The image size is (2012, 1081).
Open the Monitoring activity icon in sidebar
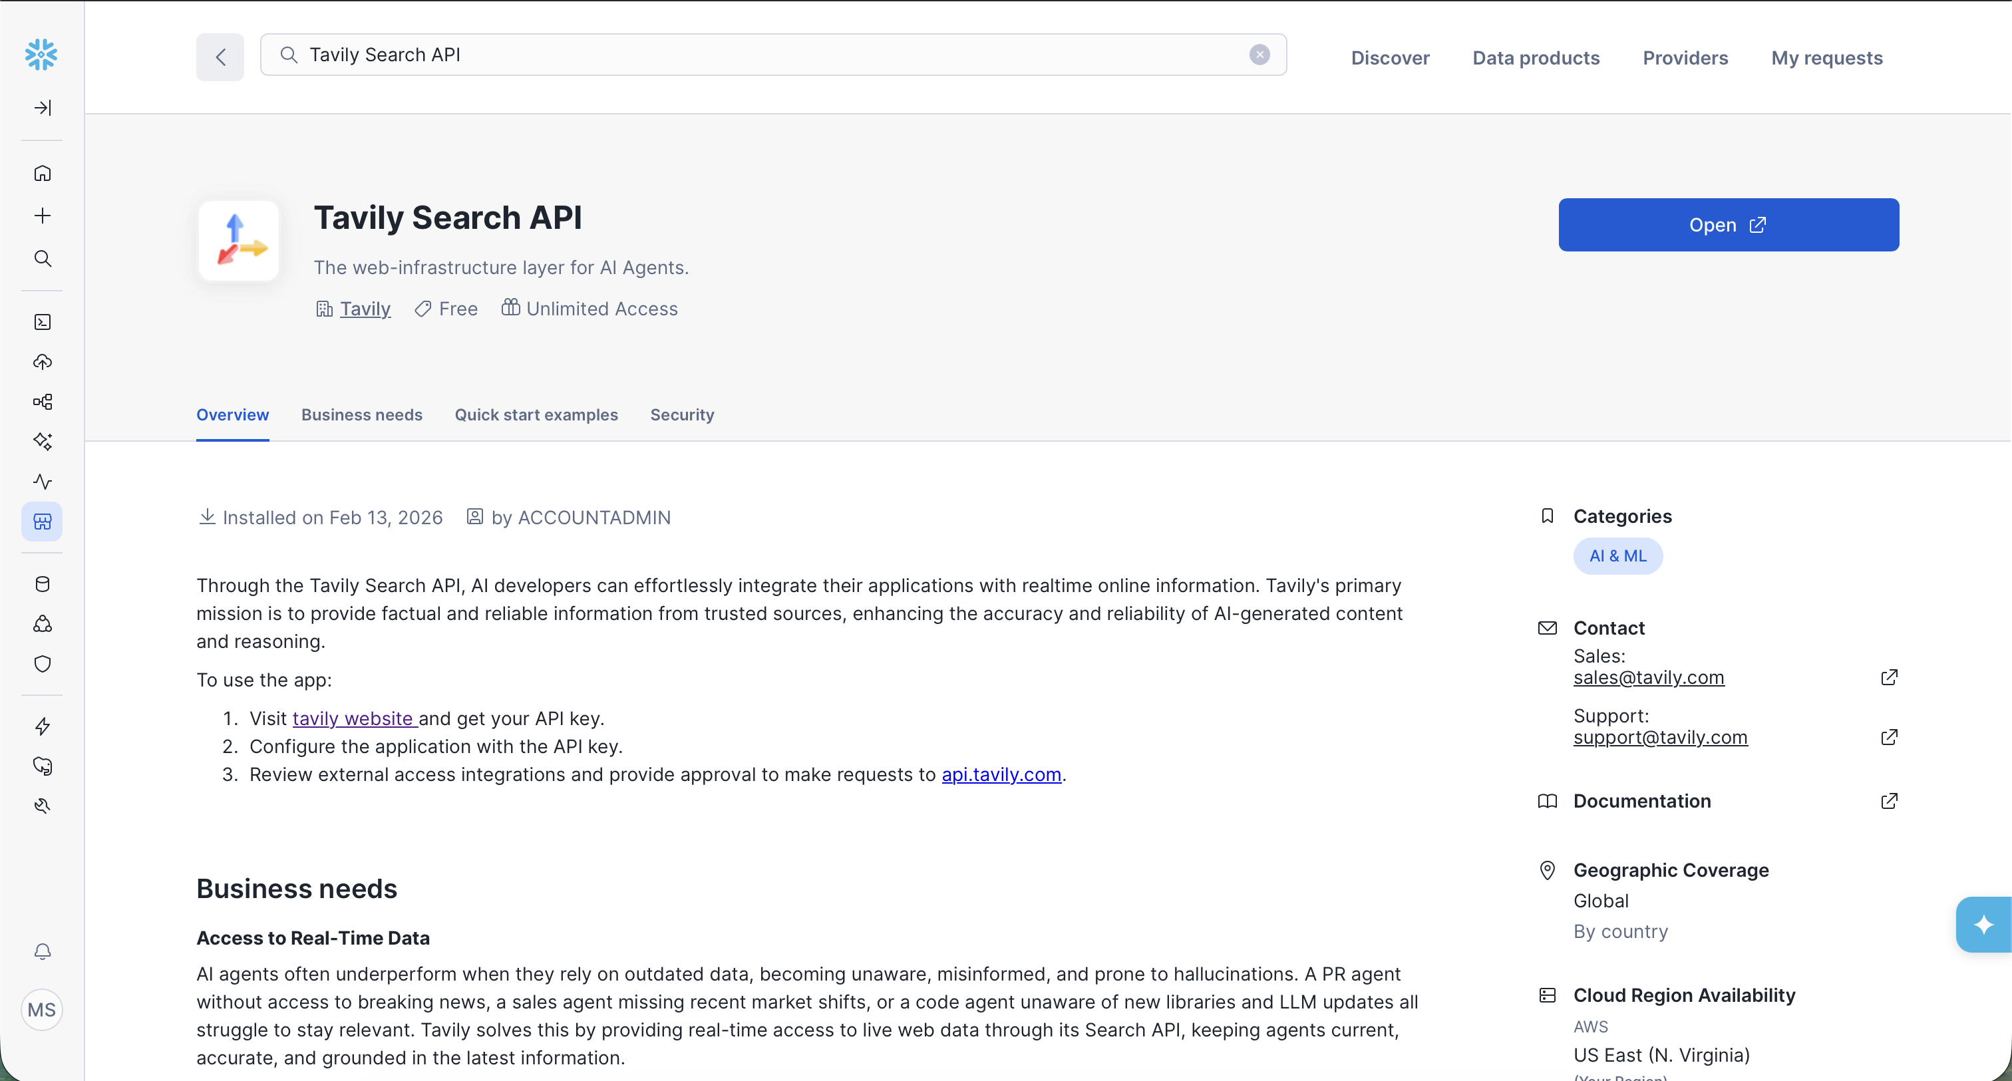[42, 481]
